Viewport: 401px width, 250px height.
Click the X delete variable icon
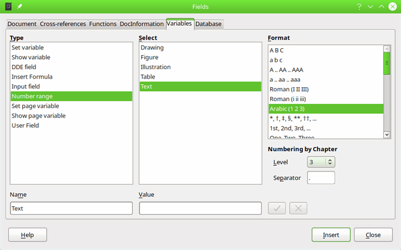pyautogui.click(x=298, y=208)
